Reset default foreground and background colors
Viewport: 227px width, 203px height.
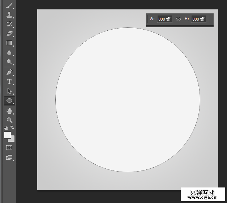click(x=5, y=128)
